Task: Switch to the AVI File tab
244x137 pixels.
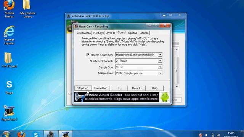Action: [x=111, y=33]
